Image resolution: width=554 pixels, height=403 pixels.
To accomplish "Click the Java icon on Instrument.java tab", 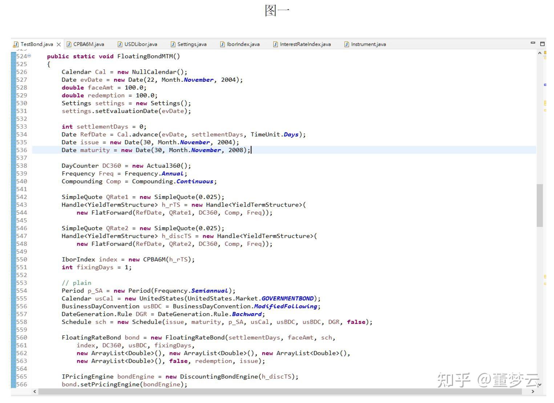I will tap(346, 44).
